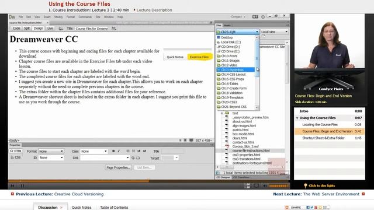Click the Dreamweaver Dw logo
This screenshot has width=374, height=210.
point(12,17)
